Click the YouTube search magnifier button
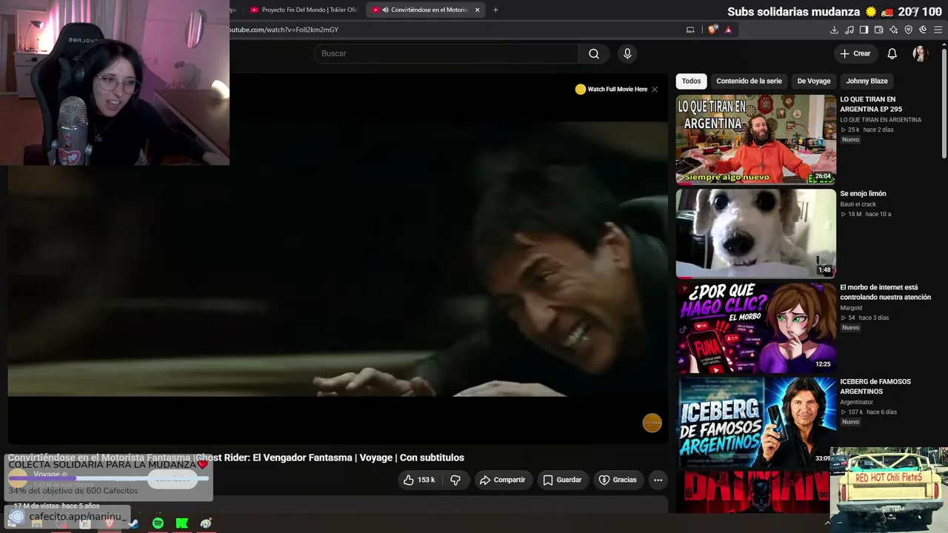The height and width of the screenshot is (533, 948). pyautogui.click(x=593, y=53)
